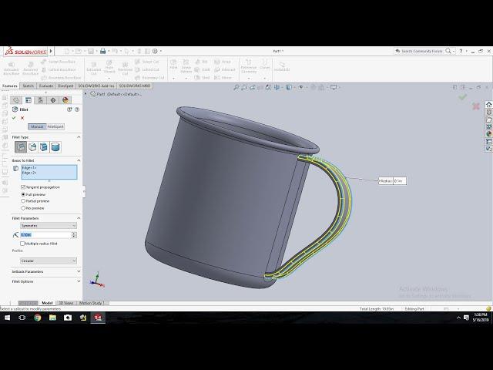Expand the Setback Parameters section
The height and width of the screenshot is (370, 493).
[x=46, y=271]
